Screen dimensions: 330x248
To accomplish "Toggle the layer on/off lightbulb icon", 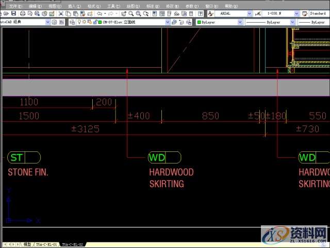I will (79, 22).
